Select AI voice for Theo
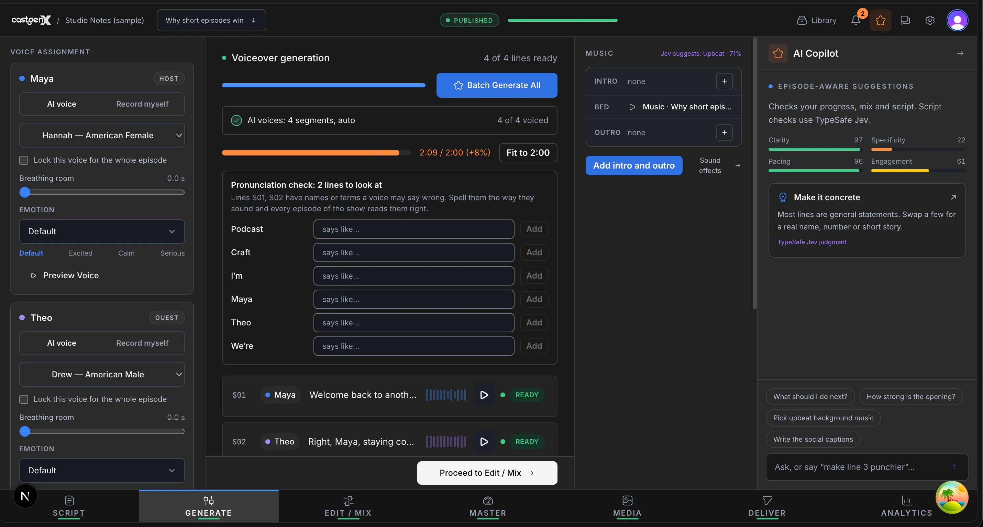 click(62, 343)
